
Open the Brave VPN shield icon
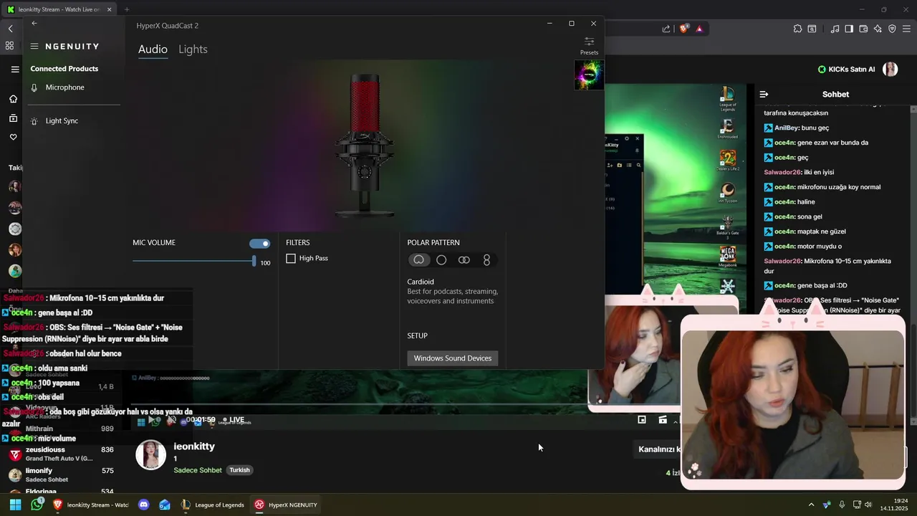(x=892, y=29)
